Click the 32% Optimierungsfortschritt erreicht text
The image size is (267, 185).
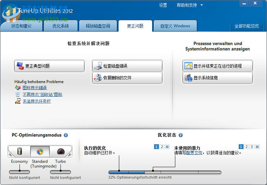140,177
